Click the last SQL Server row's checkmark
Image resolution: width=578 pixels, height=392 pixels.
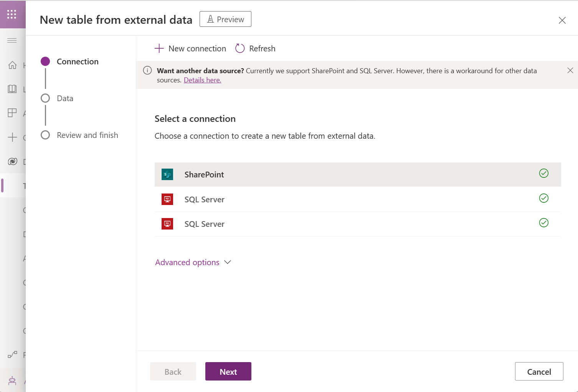coord(543,223)
